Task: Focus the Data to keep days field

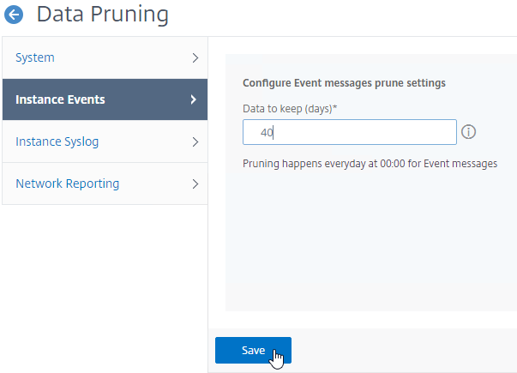Action: coord(350,132)
